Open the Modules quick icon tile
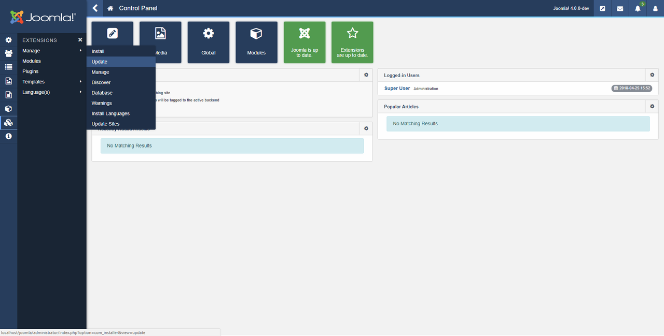 click(x=256, y=42)
